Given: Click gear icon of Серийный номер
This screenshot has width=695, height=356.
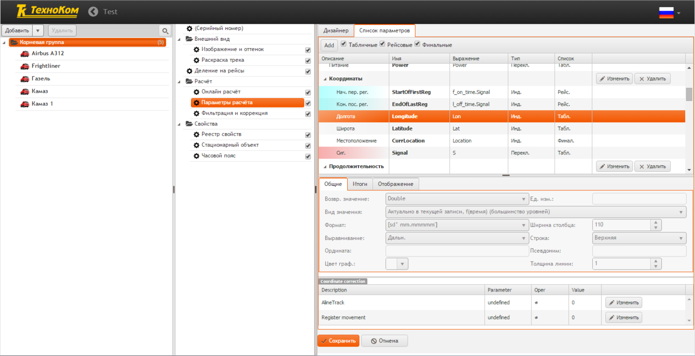Looking at the screenshot, I should click(189, 28).
